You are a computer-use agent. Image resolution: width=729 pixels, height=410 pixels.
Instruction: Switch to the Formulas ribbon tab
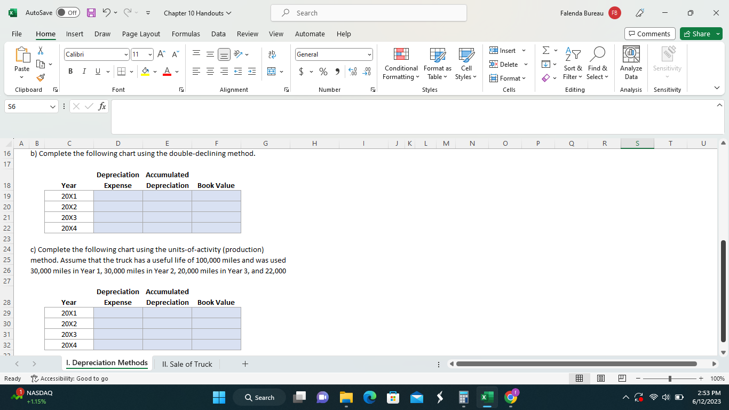point(186,34)
